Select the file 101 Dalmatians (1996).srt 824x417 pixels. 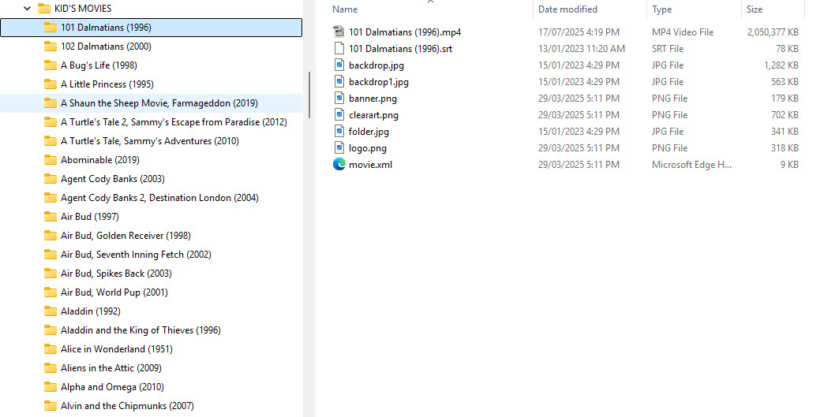[400, 49]
